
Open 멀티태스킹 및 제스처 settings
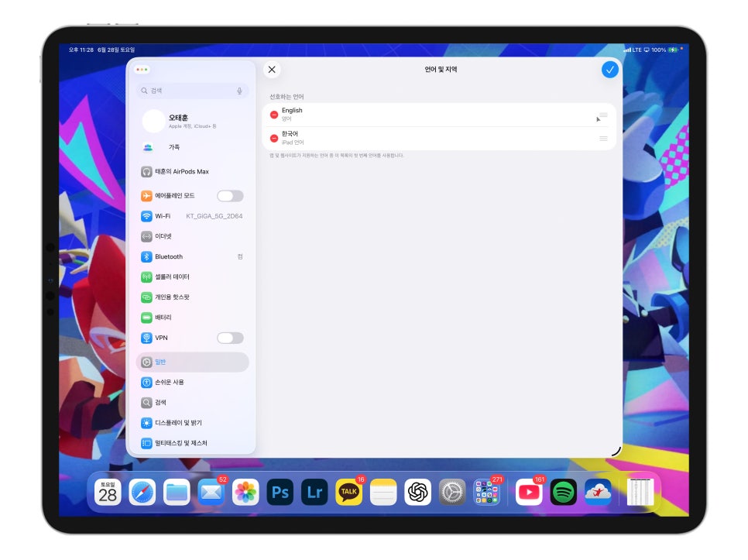coord(192,443)
